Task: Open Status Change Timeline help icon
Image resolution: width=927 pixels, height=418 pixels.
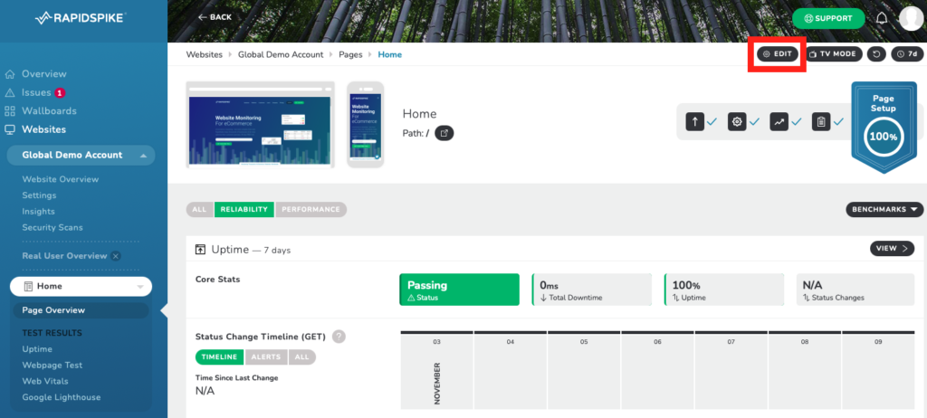Action: (x=339, y=337)
